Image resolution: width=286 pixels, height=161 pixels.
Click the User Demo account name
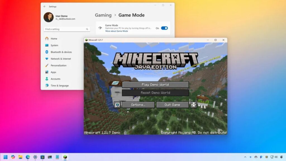pyautogui.click(x=61, y=16)
